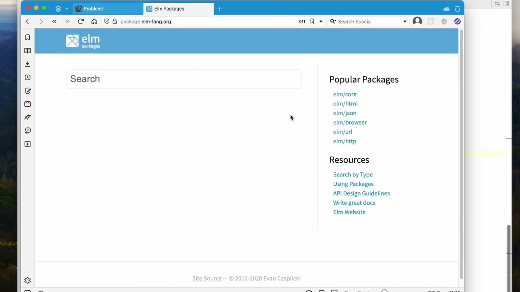Open a new tab with plus button
The image size is (520, 292).
220,9
